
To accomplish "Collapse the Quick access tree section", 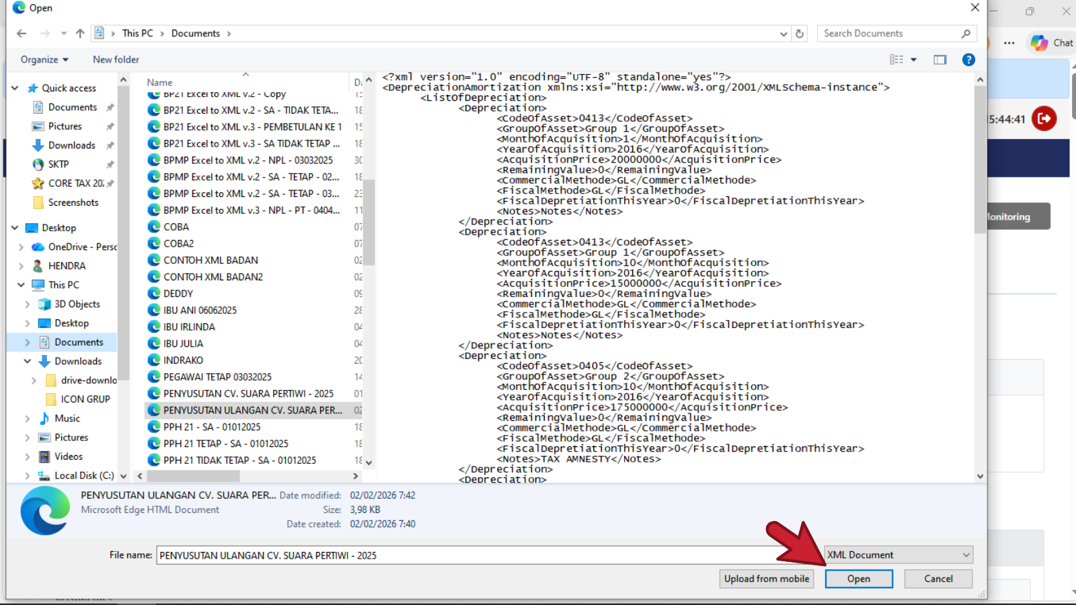I will pyautogui.click(x=15, y=88).
